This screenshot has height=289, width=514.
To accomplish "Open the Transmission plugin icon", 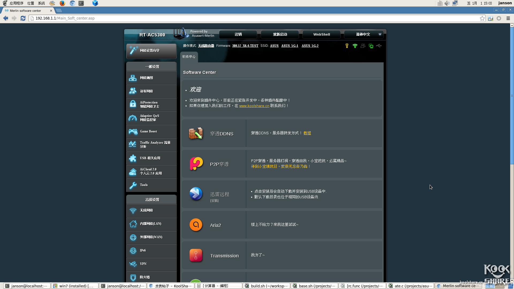I will (196, 255).
